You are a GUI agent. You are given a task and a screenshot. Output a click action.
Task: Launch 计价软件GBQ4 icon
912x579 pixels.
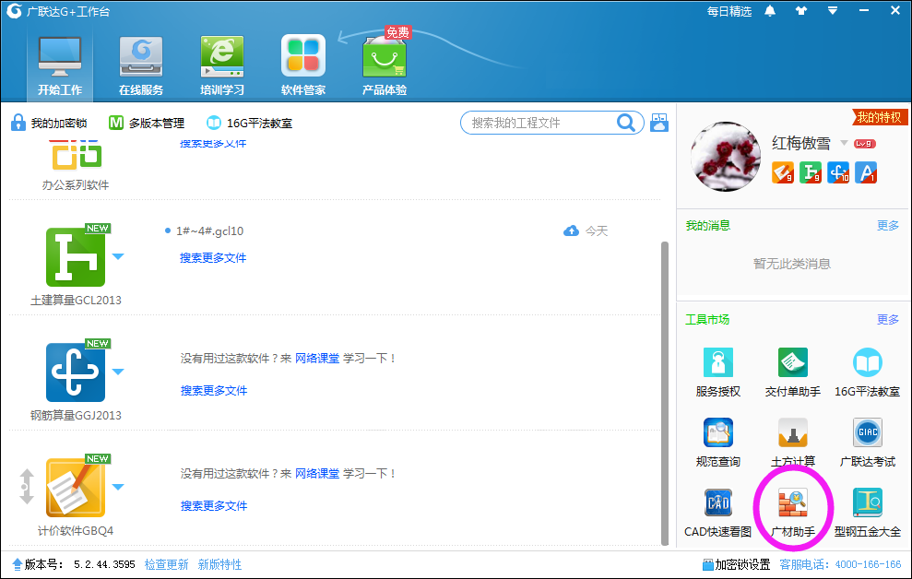(x=76, y=488)
